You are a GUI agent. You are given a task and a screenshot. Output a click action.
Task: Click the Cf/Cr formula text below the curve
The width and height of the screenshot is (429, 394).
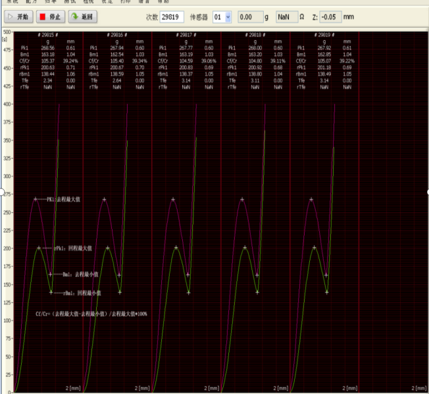91,314
